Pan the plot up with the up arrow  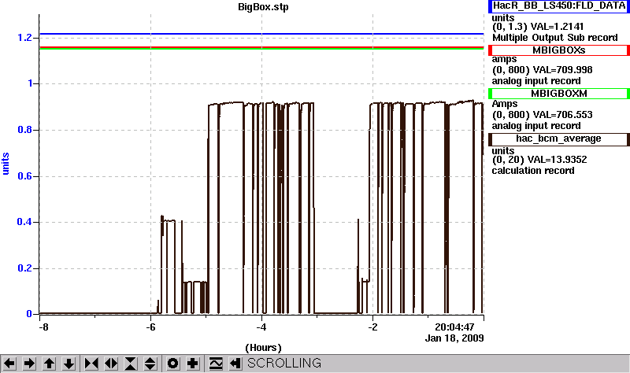click(x=49, y=364)
